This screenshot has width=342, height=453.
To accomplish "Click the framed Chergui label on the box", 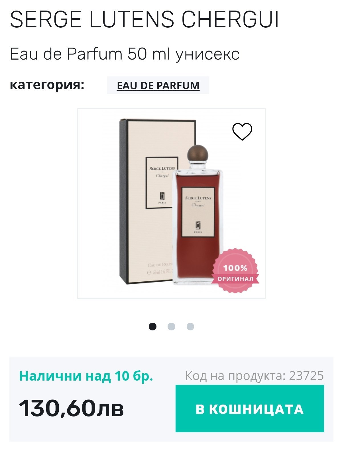I will click(x=162, y=183).
